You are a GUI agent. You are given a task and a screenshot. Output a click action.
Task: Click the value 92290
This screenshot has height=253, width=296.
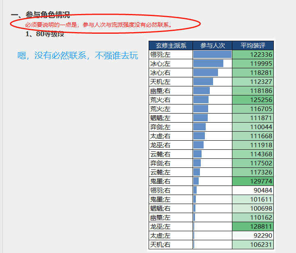pyautogui.click(x=263, y=236)
